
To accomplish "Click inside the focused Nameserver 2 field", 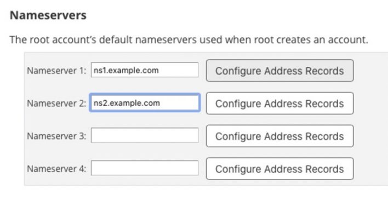I will point(145,103).
